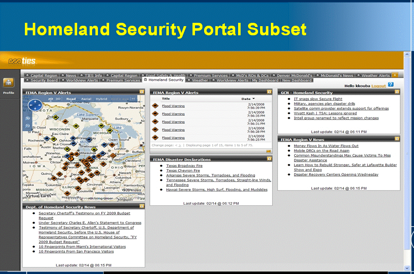Click the envelope icon below the alerts list
The height and width of the screenshot is (274, 414).
tap(268, 151)
